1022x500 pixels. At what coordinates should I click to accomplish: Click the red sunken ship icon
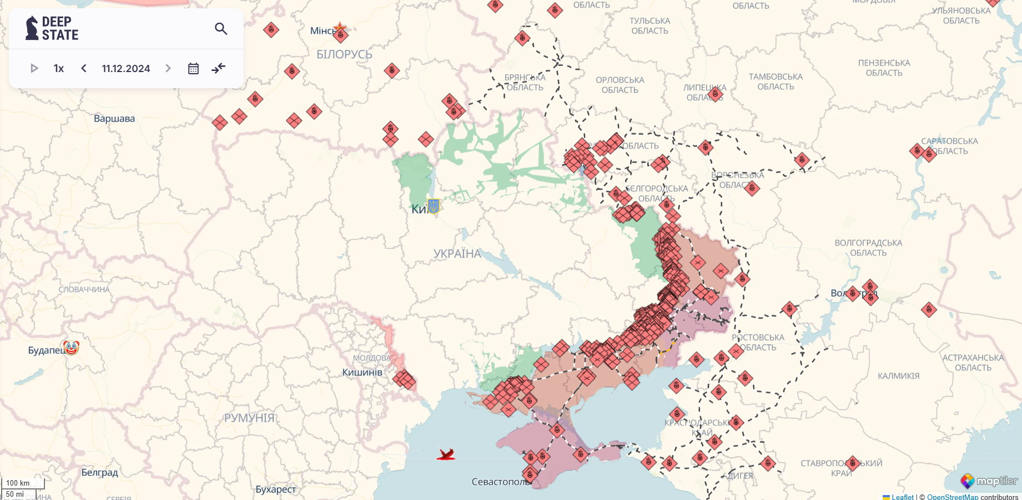tap(446, 455)
